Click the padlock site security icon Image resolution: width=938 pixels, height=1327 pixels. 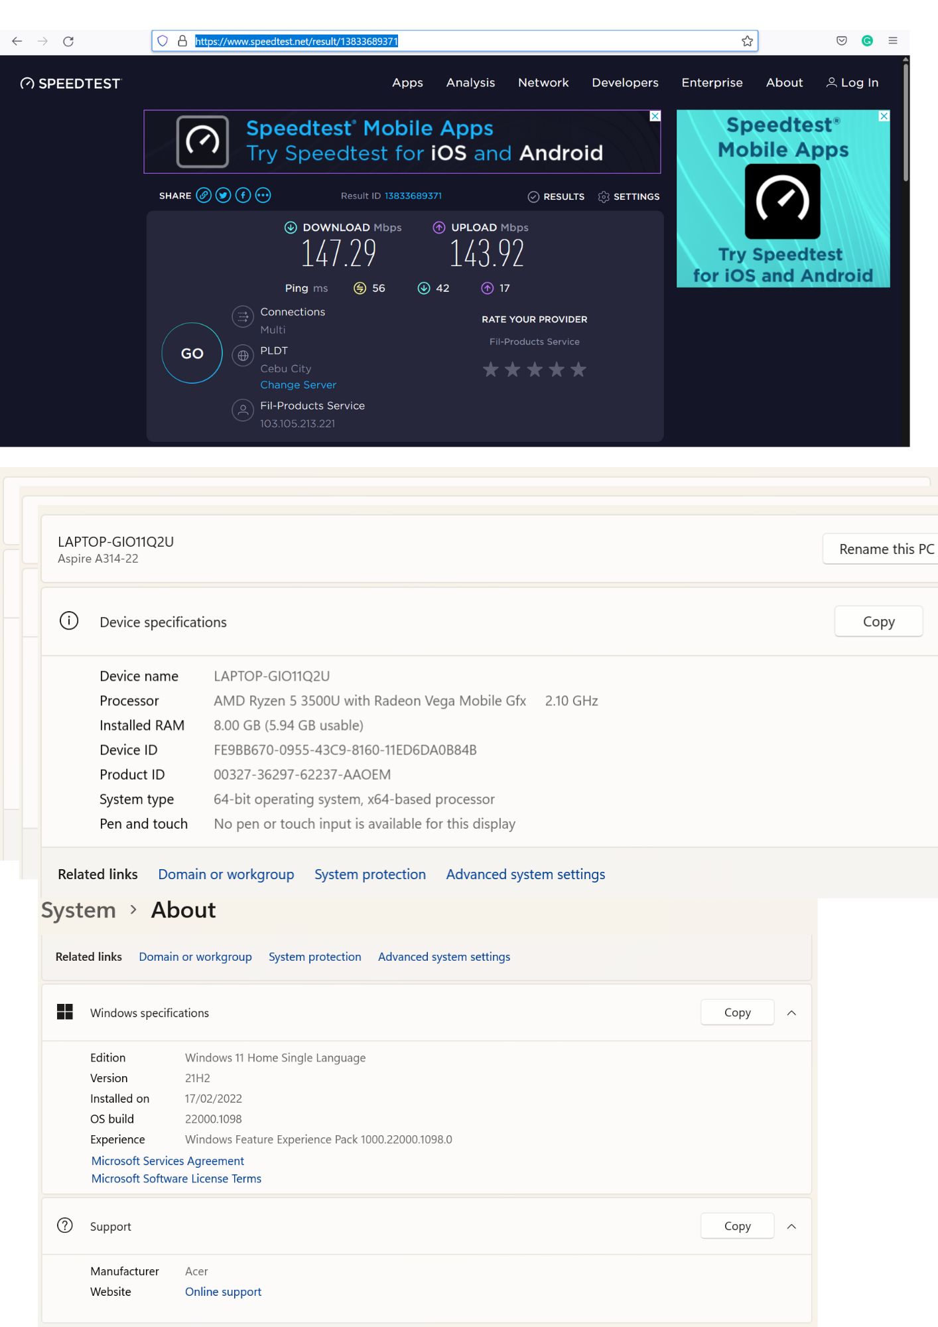(182, 41)
